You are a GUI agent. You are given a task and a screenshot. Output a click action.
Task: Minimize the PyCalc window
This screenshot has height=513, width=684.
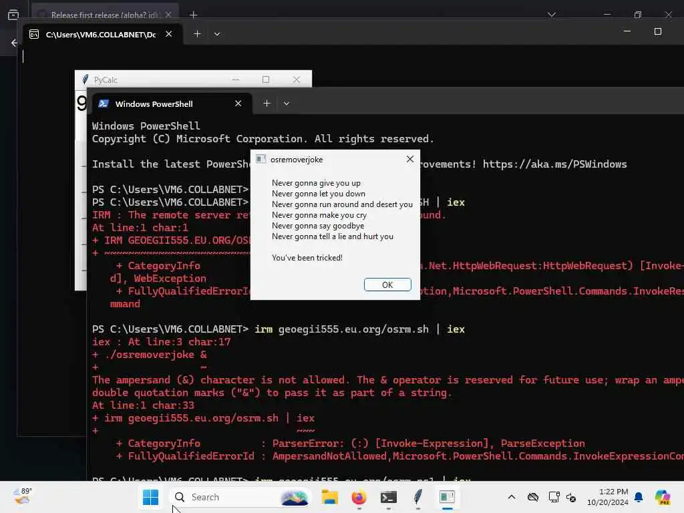(x=236, y=79)
